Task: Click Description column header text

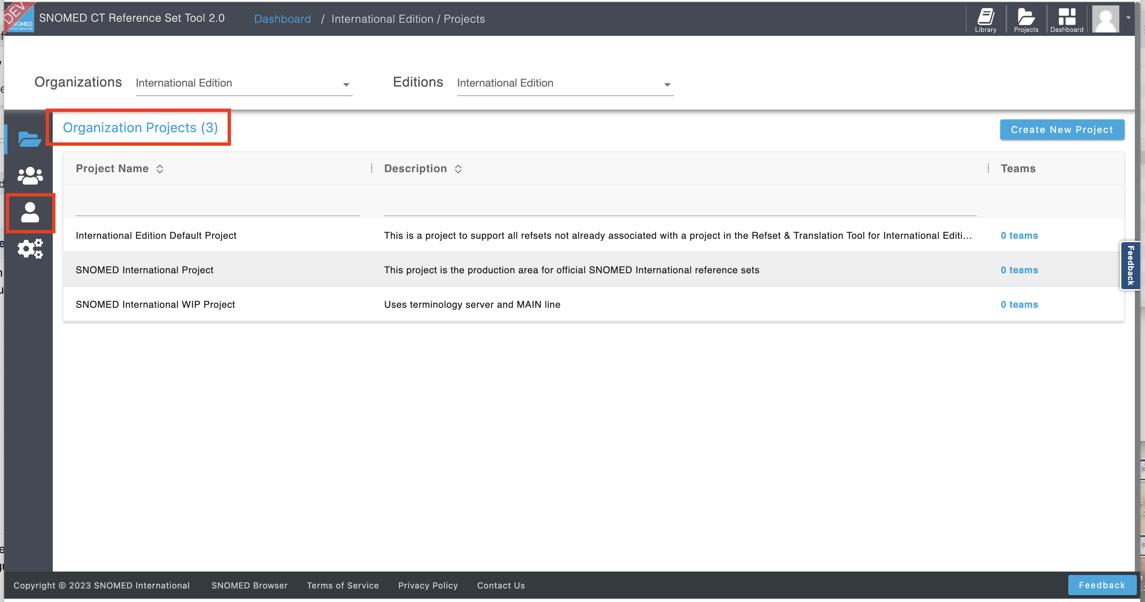Action: 415,168
